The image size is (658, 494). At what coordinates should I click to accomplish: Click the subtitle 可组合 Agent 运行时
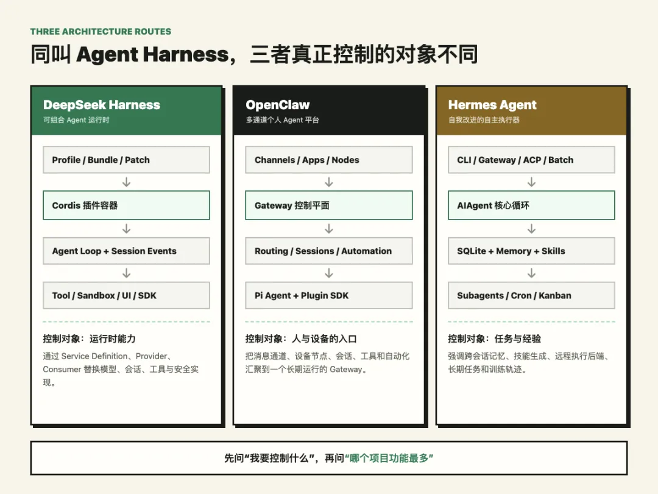coord(76,120)
